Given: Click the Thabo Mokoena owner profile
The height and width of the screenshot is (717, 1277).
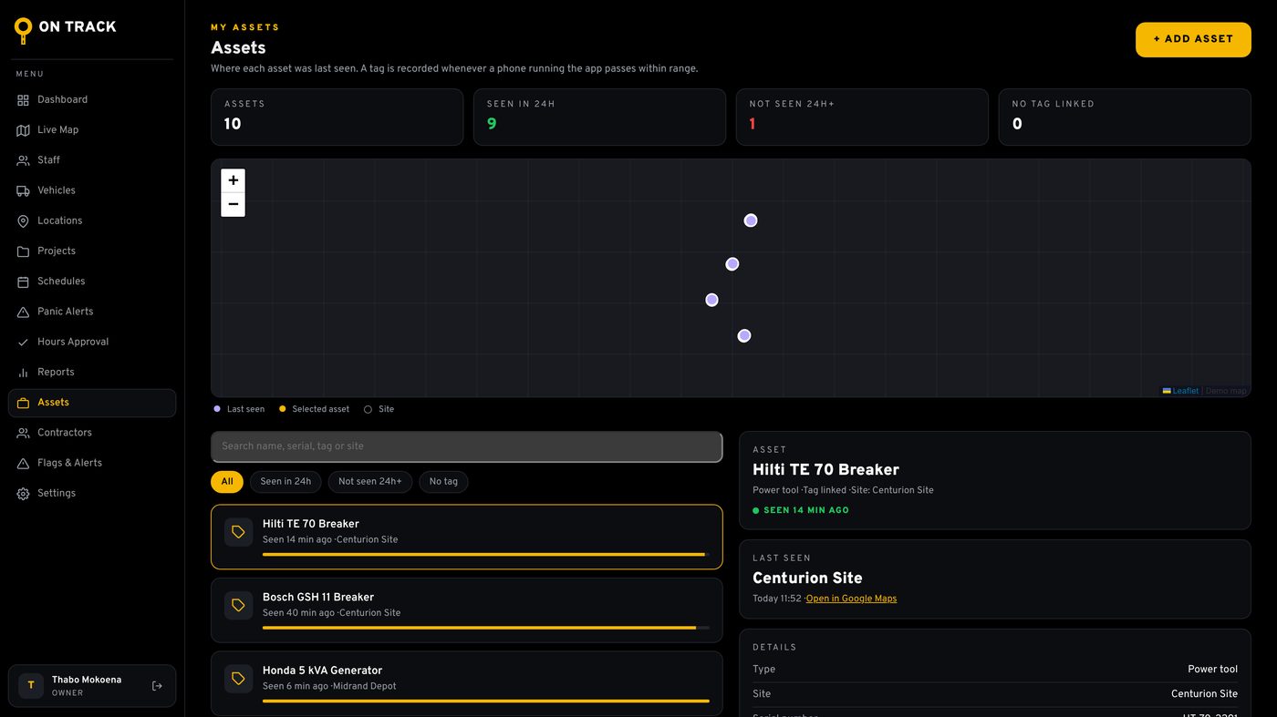Looking at the screenshot, I should pyautogui.click(x=92, y=686).
